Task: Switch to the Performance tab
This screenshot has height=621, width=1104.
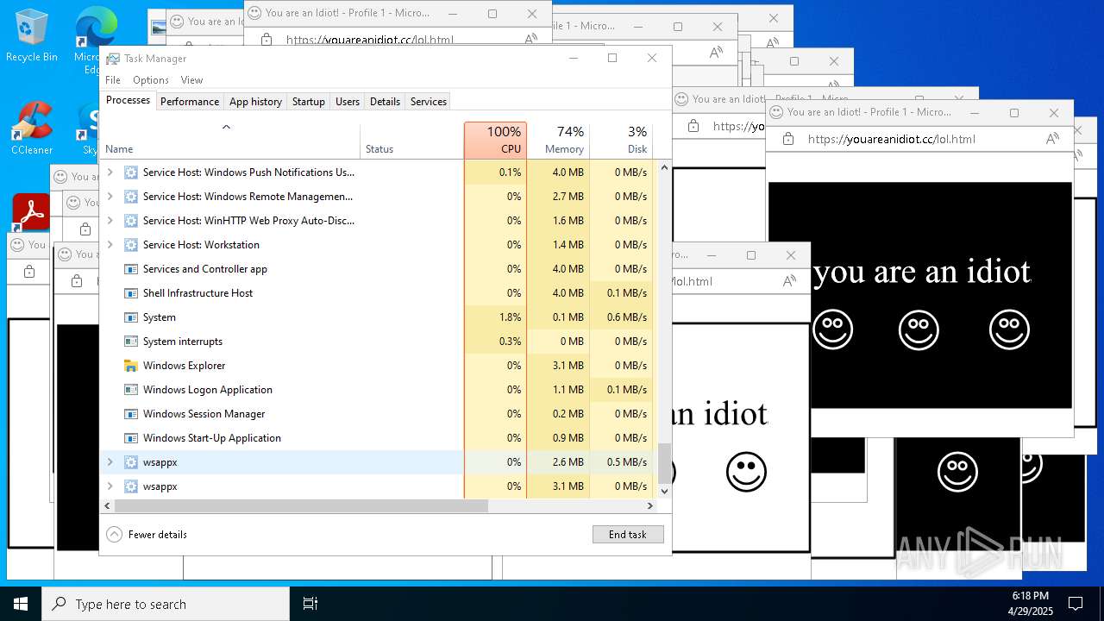Action: coord(190,101)
